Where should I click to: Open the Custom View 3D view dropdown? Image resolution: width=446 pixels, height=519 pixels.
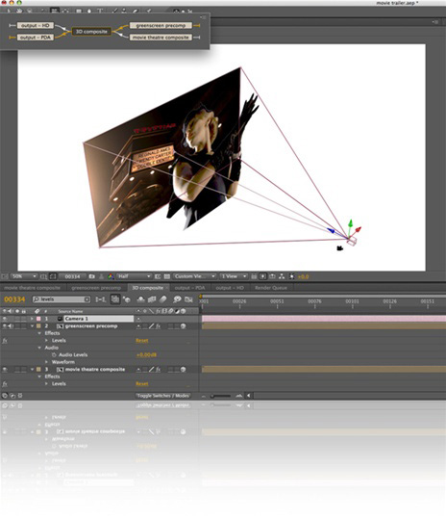click(195, 276)
